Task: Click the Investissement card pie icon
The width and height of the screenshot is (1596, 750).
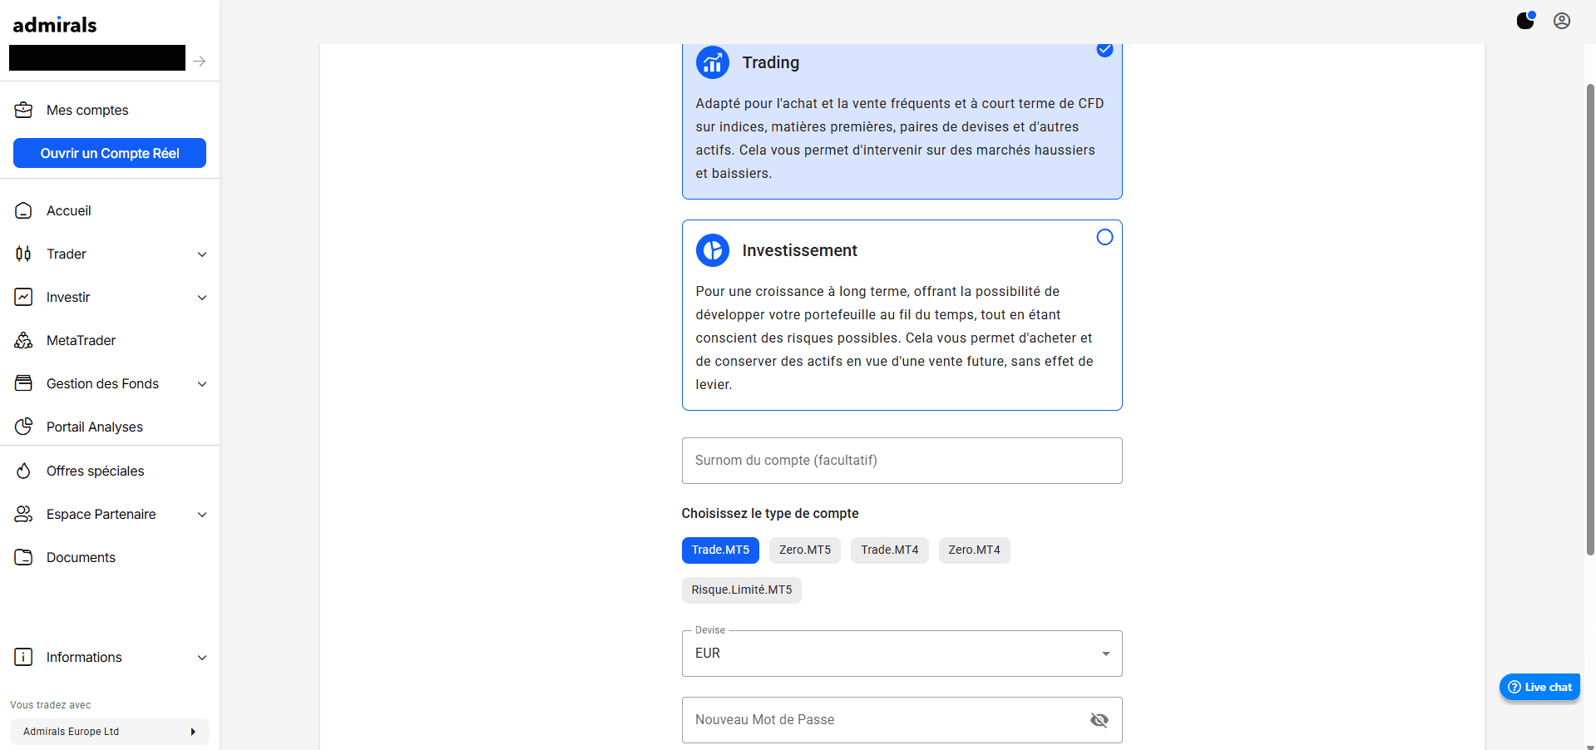Action: point(713,250)
